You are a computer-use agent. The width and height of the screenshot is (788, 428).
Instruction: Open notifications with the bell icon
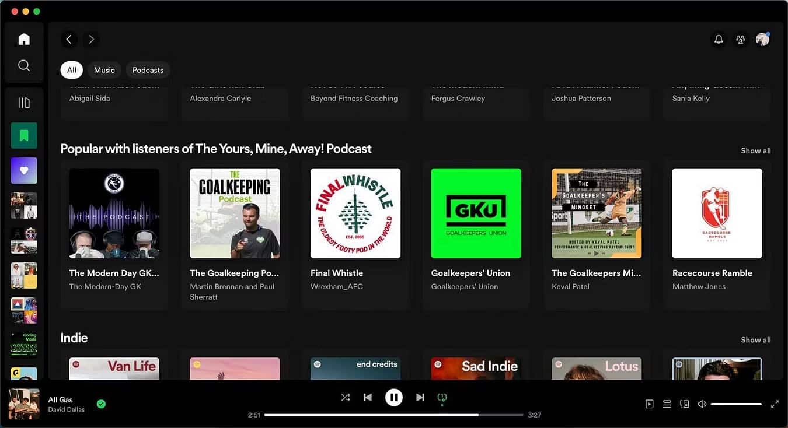[x=719, y=39]
